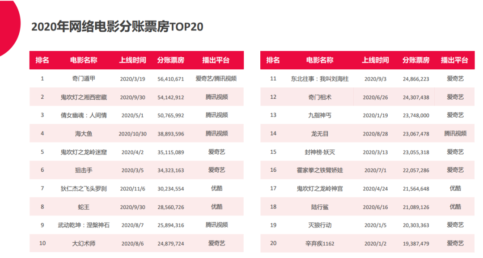Viewport: 483px width, 258px height.
Task: Select the movie name 奇门遁甲
Action: coord(84,79)
